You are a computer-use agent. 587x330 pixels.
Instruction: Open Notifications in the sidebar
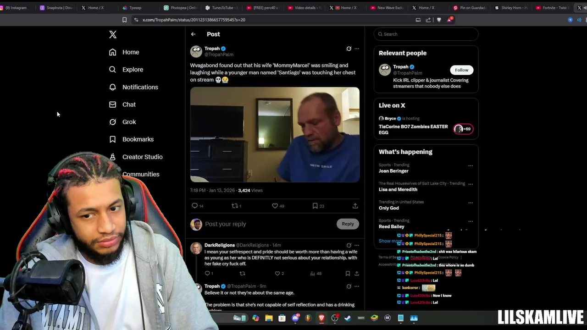133,87
